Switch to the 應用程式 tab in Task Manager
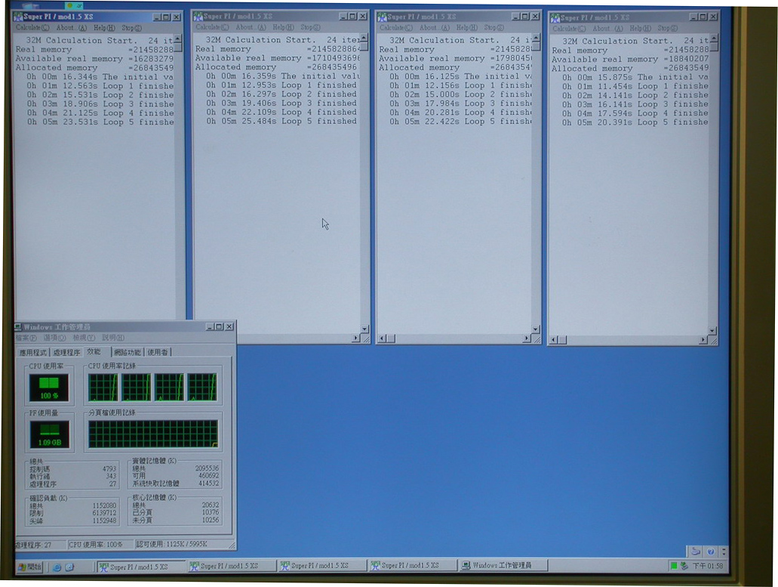The width and height of the screenshot is (778, 587). point(33,352)
